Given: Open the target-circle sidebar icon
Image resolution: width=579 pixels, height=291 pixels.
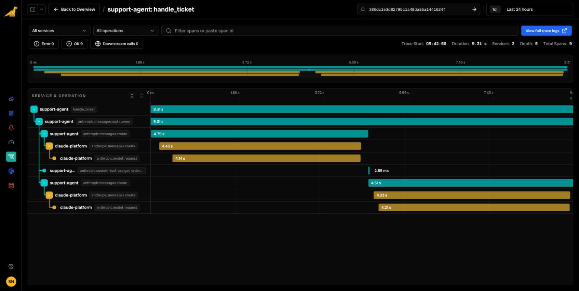Looking at the screenshot, I should (11, 171).
